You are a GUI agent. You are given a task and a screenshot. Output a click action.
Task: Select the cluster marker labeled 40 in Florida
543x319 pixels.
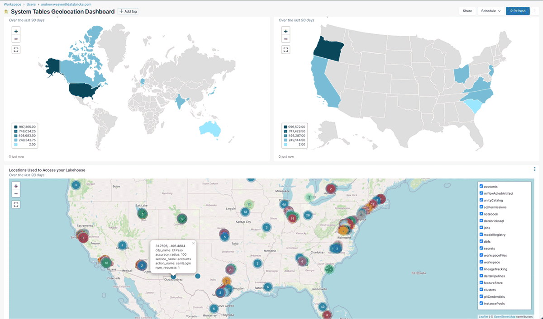point(323,306)
